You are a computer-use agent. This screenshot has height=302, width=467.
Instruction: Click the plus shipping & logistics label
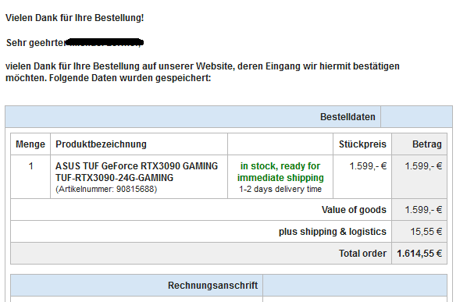[333, 232]
